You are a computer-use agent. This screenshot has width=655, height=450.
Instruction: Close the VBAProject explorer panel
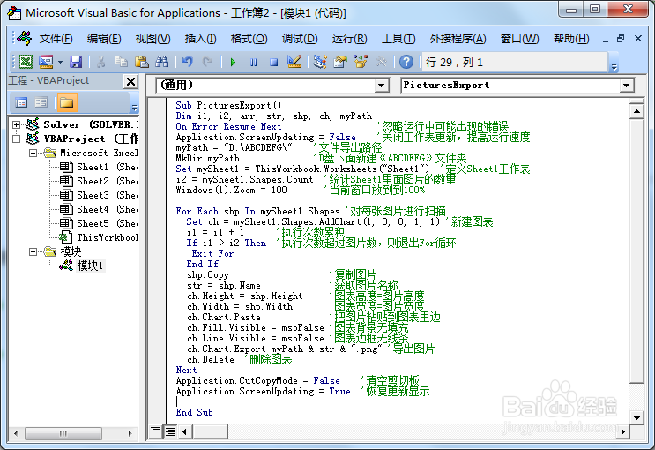click(131, 81)
